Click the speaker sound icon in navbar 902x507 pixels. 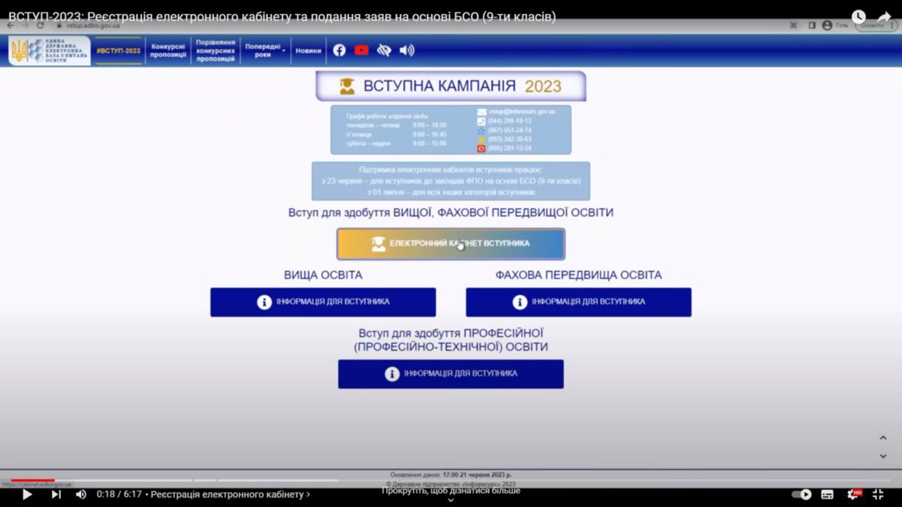click(x=407, y=50)
